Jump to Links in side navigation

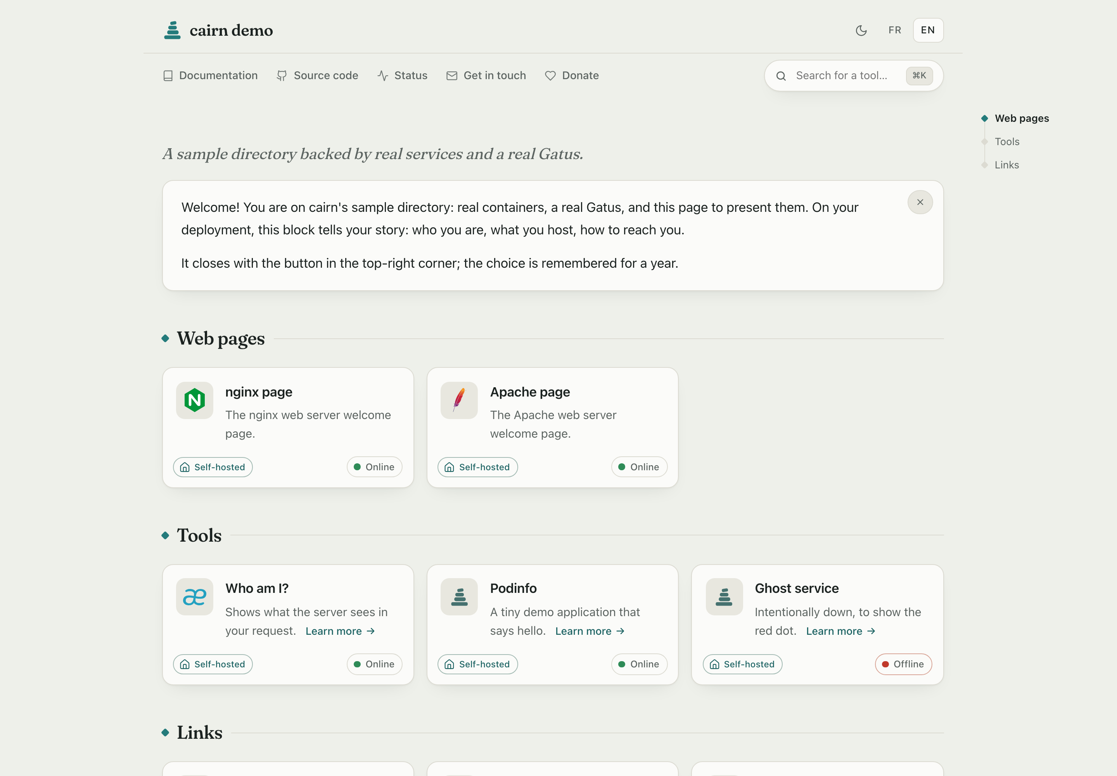point(1007,165)
